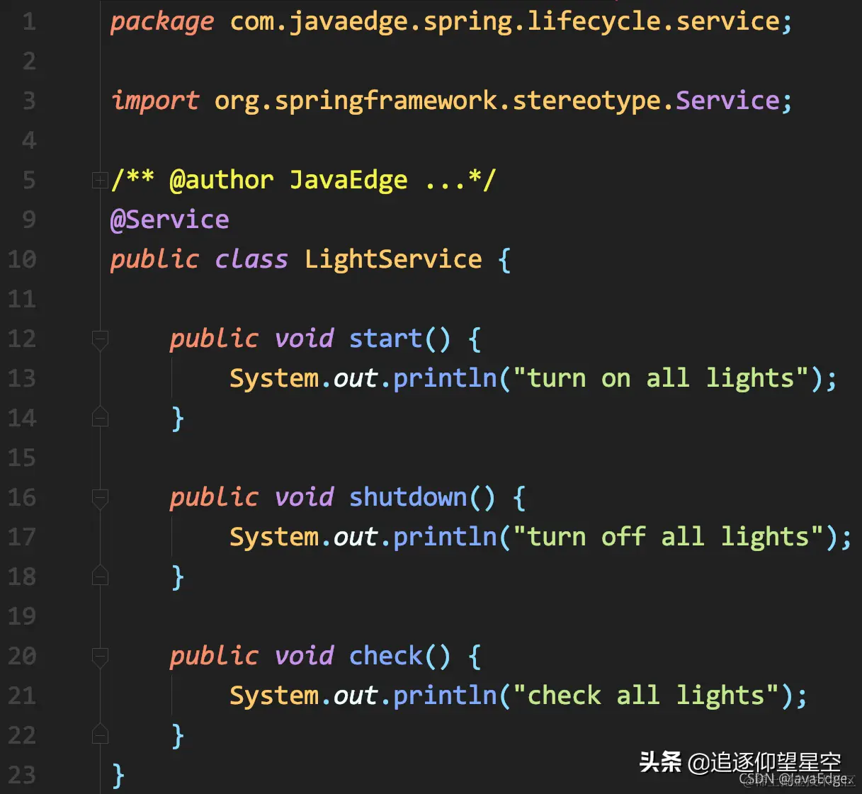This screenshot has width=862, height=794.
Task: Collapse fold end marker after start() body
Action: pyautogui.click(x=100, y=418)
